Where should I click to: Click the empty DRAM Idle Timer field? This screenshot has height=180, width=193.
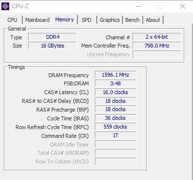point(115,144)
